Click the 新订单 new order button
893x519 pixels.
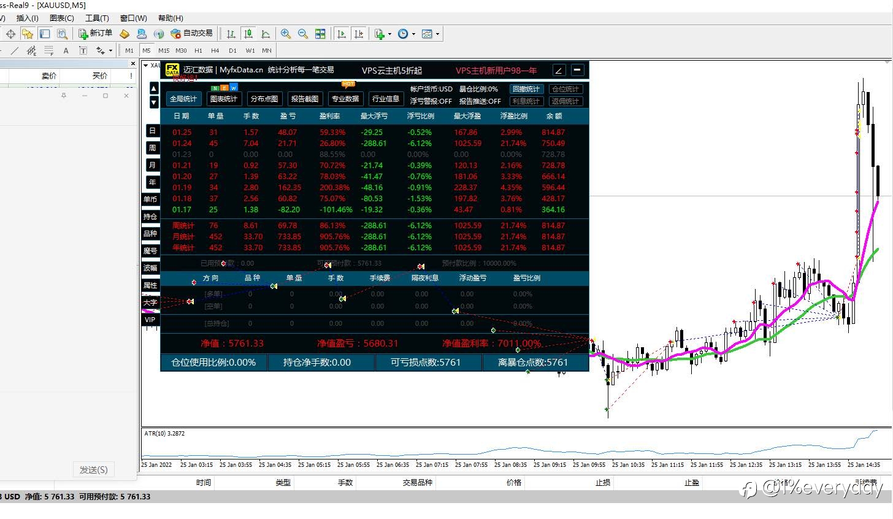tap(95, 33)
